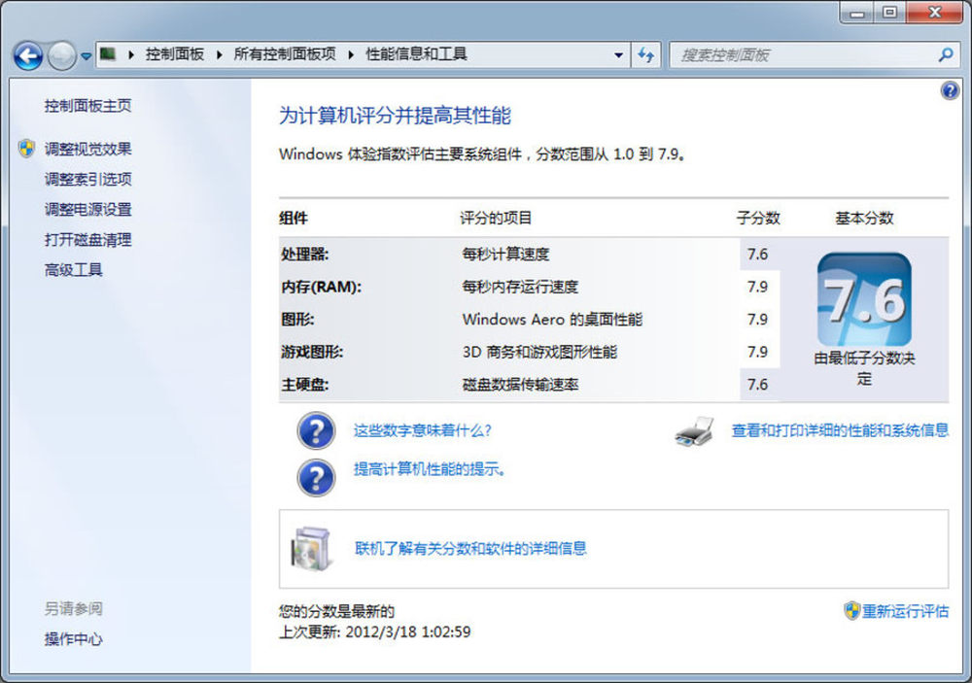Click the 内存(RAM) subscore 7.9

[x=757, y=287]
